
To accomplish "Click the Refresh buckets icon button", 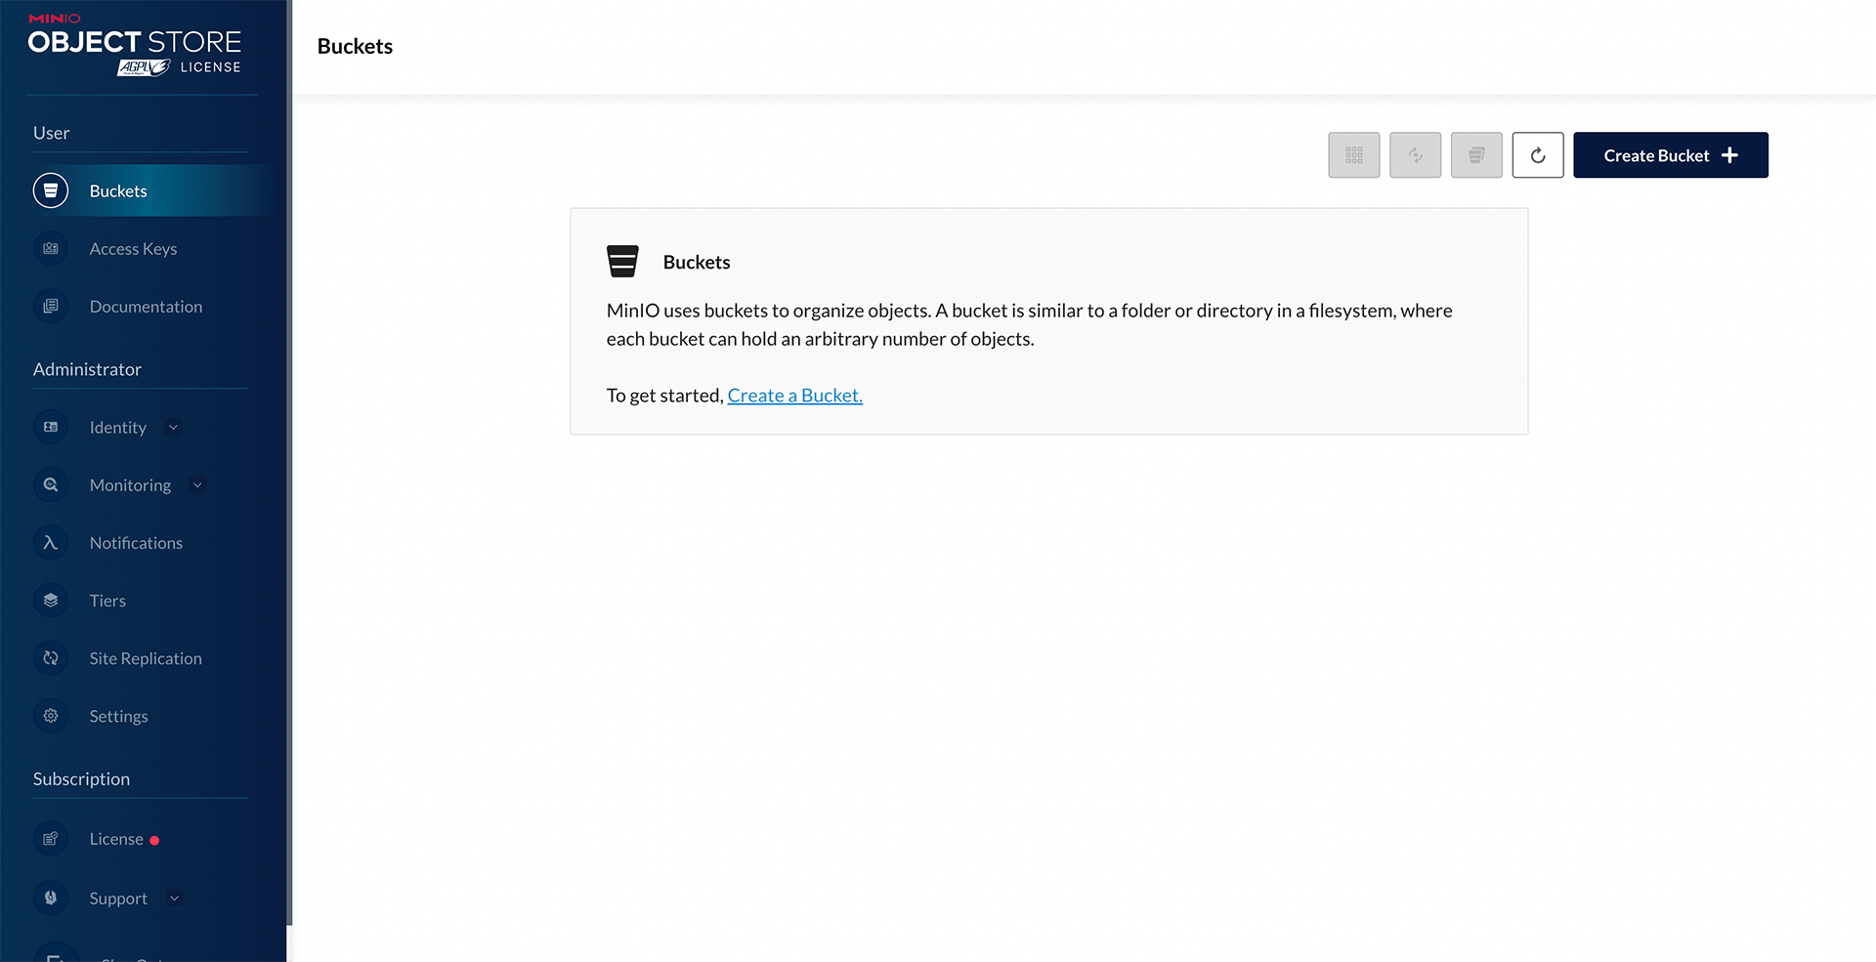I will click(1537, 155).
